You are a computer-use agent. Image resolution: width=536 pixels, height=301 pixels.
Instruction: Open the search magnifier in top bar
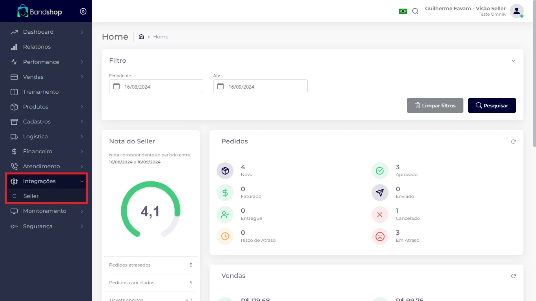pyautogui.click(x=415, y=11)
